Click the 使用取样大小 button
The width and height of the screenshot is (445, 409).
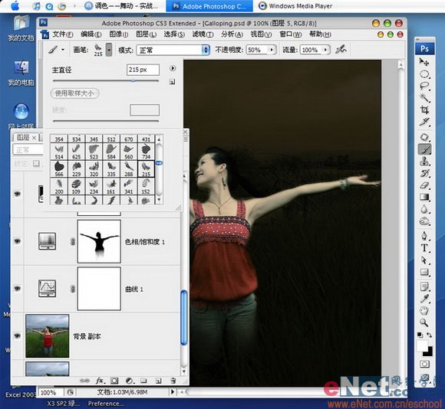pos(74,93)
